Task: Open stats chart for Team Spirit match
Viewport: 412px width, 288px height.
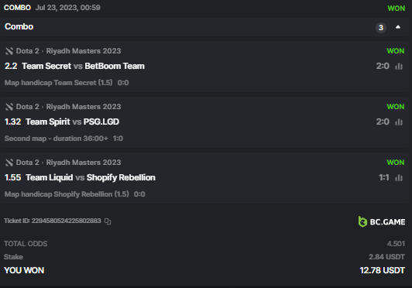Action: 399,122
